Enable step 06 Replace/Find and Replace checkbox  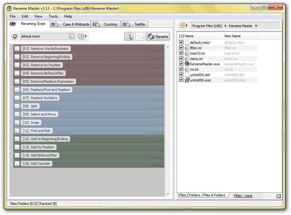pos(17,90)
